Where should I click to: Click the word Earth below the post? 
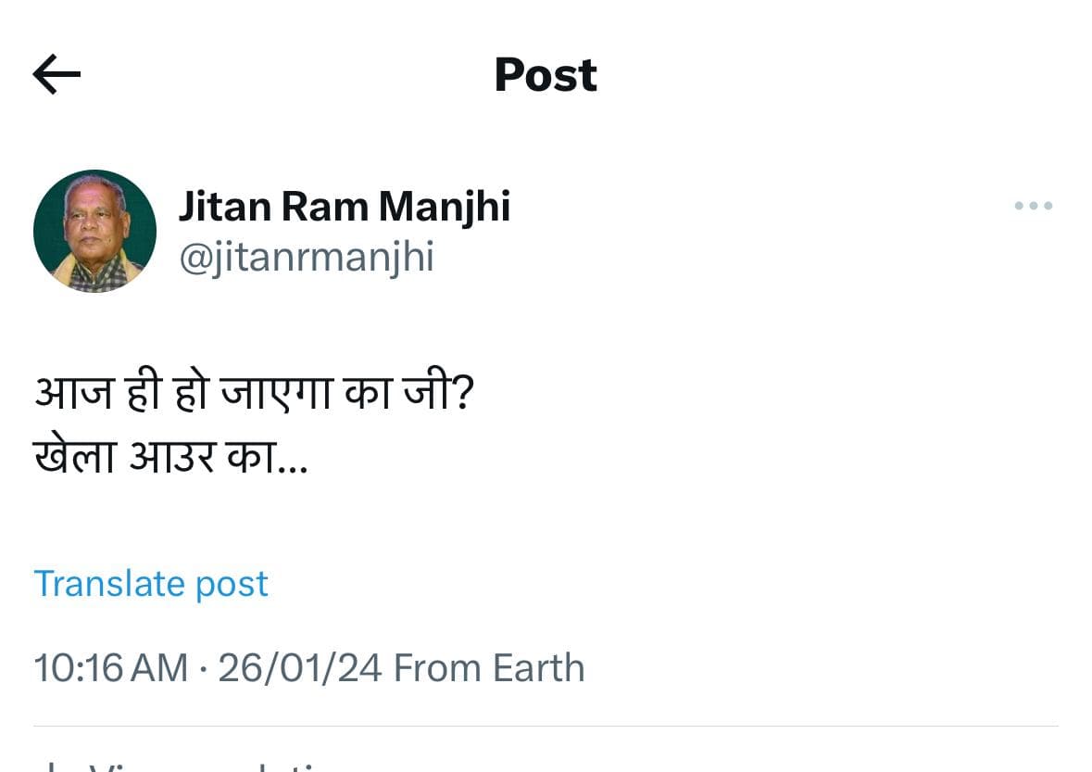(538, 668)
